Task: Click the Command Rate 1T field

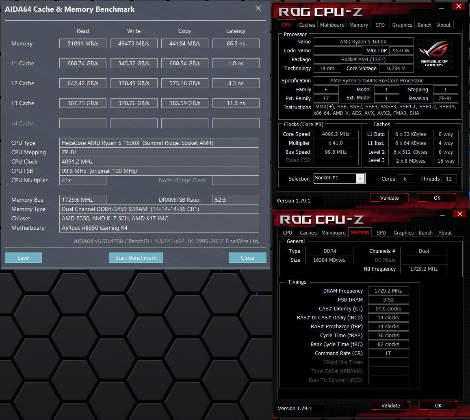Action: click(x=388, y=353)
